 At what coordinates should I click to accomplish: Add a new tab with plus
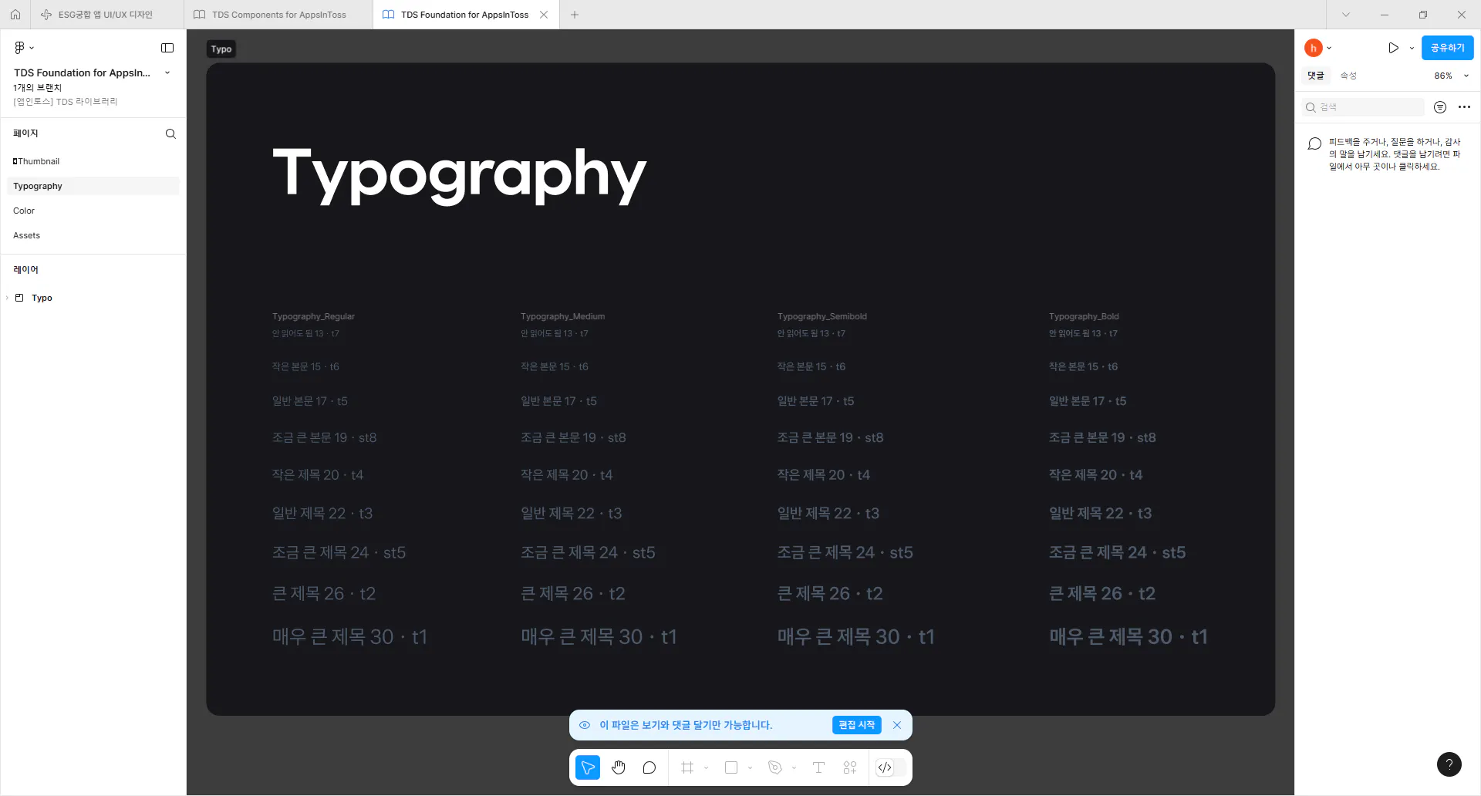coord(575,15)
